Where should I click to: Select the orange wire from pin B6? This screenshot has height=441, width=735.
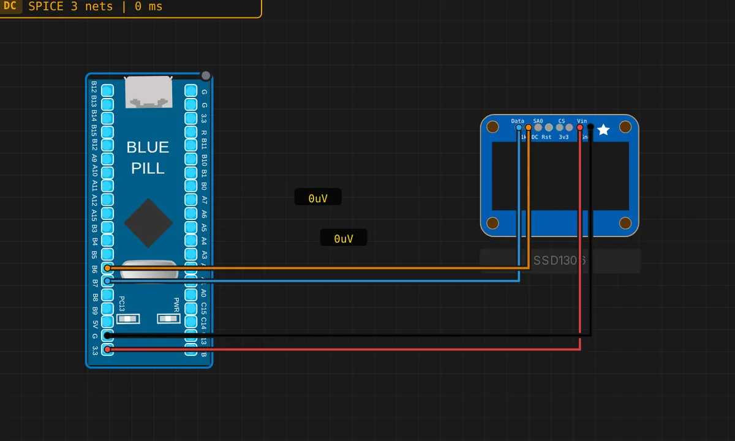(x=318, y=268)
